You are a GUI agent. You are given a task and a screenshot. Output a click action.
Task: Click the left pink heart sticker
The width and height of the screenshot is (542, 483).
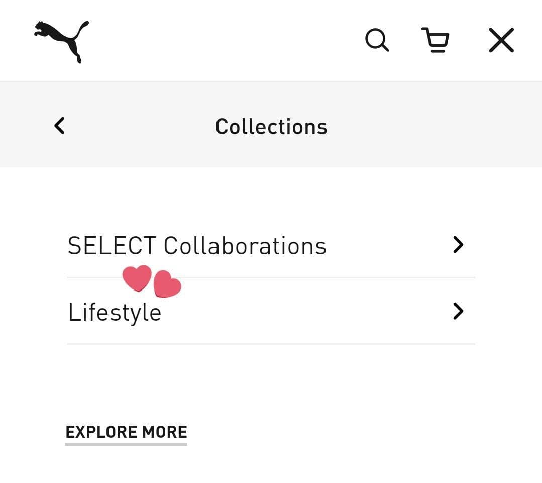[137, 277]
